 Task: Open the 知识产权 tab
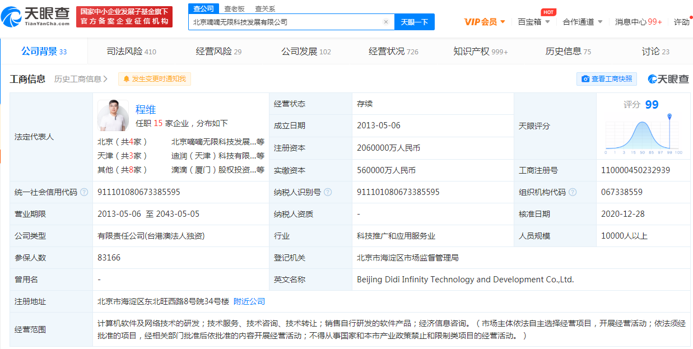(480, 52)
